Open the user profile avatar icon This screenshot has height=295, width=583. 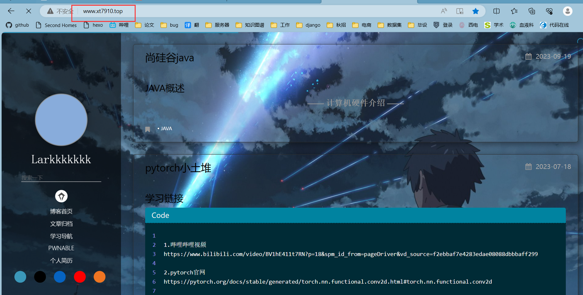click(567, 11)
